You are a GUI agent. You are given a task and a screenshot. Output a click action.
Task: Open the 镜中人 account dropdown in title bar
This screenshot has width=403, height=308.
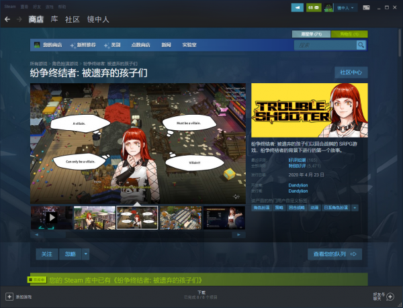(345, 7)
